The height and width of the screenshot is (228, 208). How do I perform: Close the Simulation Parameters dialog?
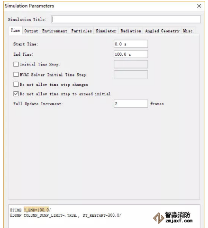click(199, 6)
